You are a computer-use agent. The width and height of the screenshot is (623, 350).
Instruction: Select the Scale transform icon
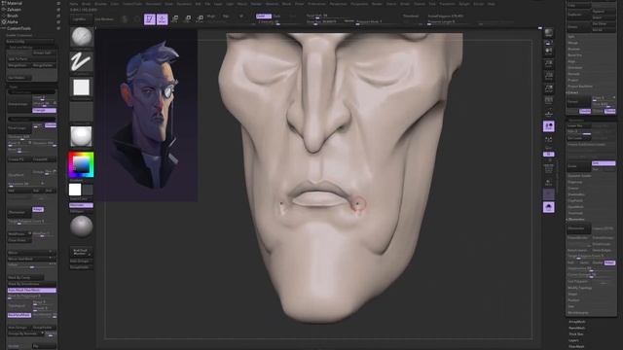point(188,19)
